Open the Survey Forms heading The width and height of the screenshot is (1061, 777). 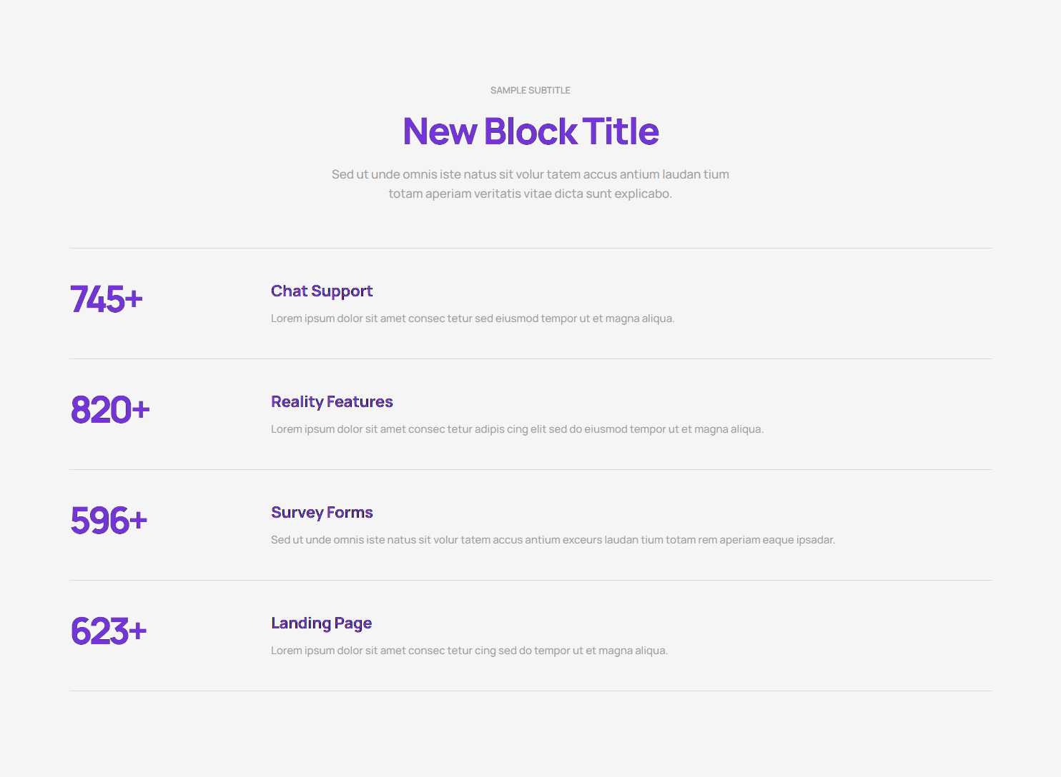coord(322,513)
